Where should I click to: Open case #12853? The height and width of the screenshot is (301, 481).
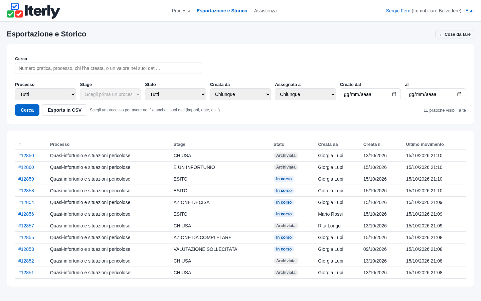point(26,249)
